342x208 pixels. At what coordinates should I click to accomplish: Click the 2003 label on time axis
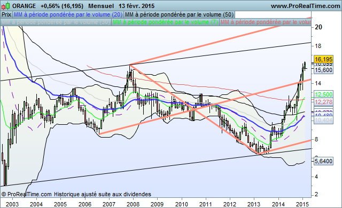coord(12,204)
